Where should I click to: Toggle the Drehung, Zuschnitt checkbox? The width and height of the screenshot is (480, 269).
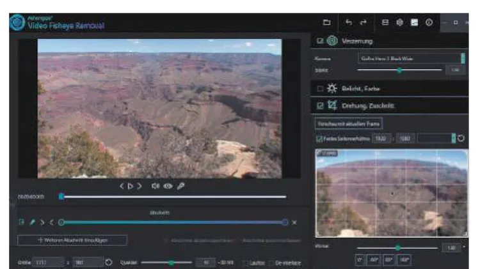(x=320, y=106)
